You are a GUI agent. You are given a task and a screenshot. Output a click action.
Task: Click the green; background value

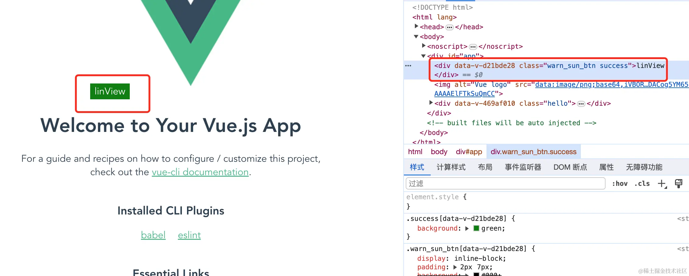493,228
